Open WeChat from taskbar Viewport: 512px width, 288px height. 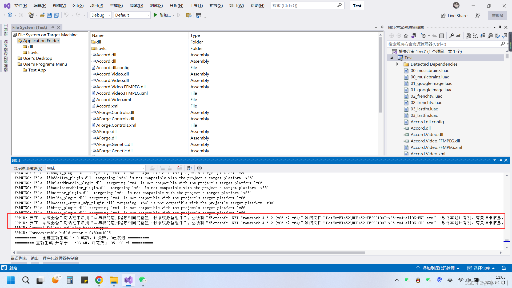pos(143,280)
